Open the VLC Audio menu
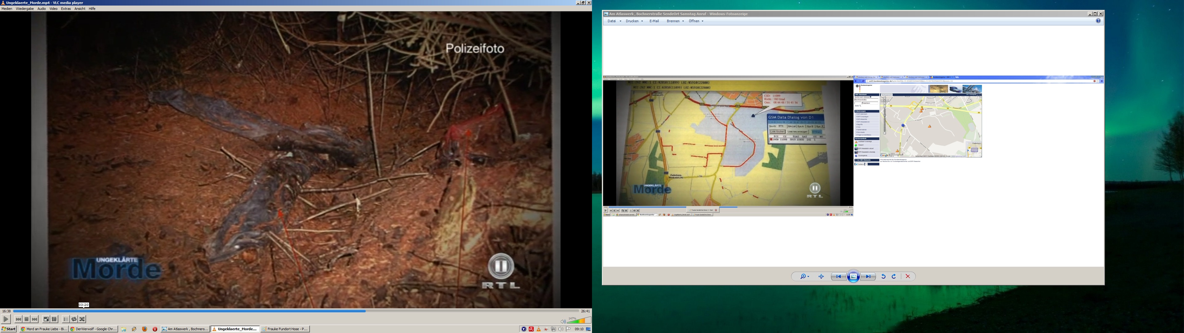1184x333 pixels. 41,9
